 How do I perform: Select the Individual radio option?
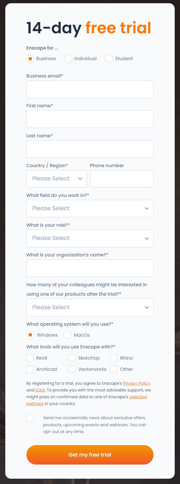pyautogui.click(x=68, y=59)
